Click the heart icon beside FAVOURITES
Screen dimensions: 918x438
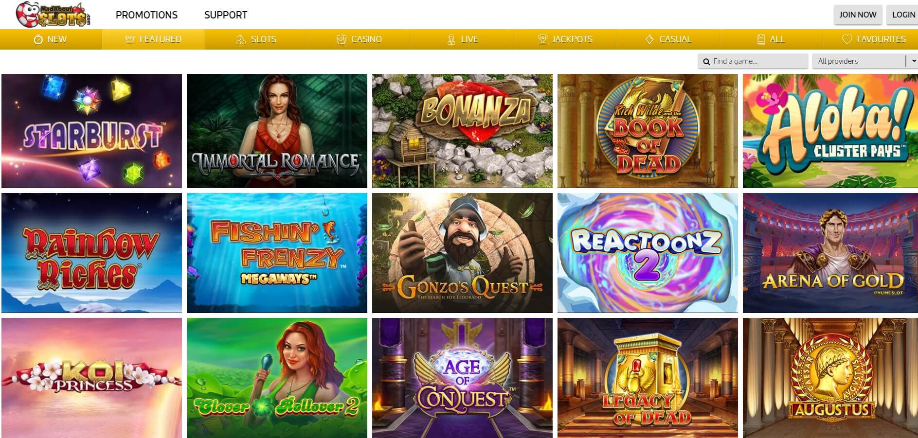847,39
